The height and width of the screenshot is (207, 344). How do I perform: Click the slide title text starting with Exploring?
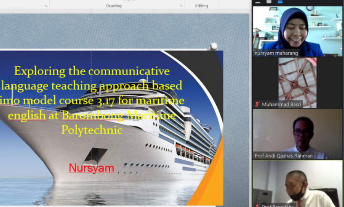pyautogui.click(x=92, y=100)
